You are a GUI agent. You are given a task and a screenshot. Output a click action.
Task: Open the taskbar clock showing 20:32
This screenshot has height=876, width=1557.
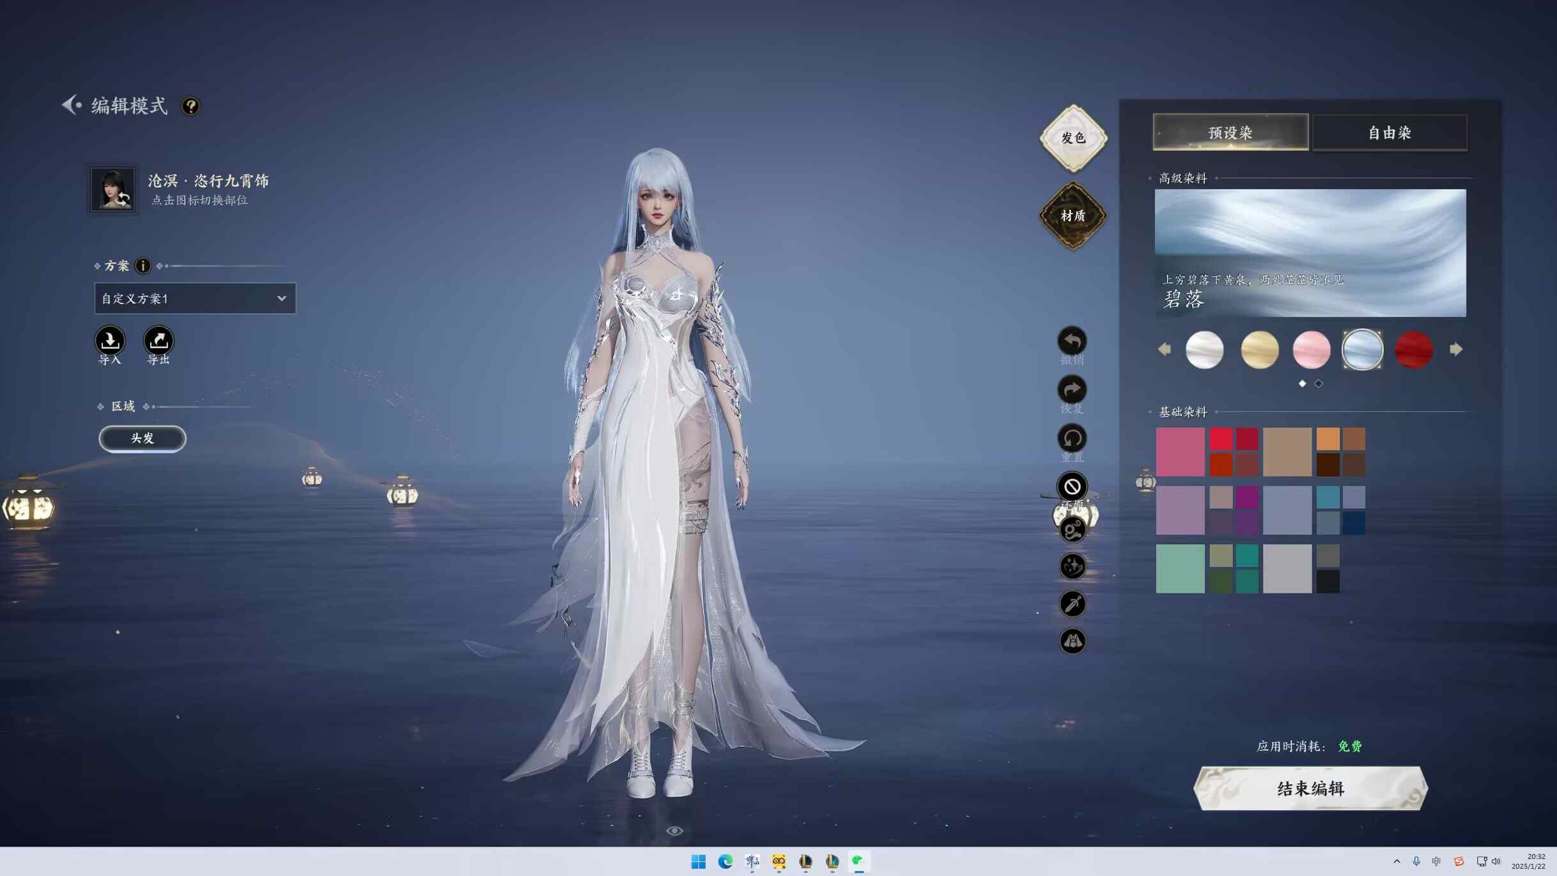pos(1528,861)
